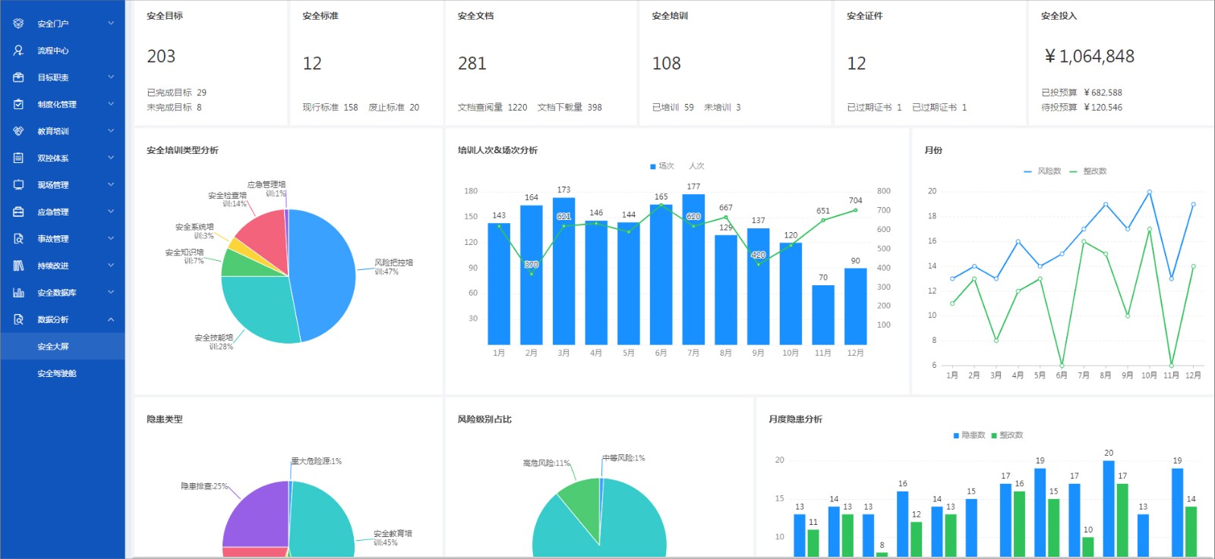This screenshot has height=559, width=1215.
Task: Click the 安全投入 amount ¥1,064,848
Action: coord(1090,56)
